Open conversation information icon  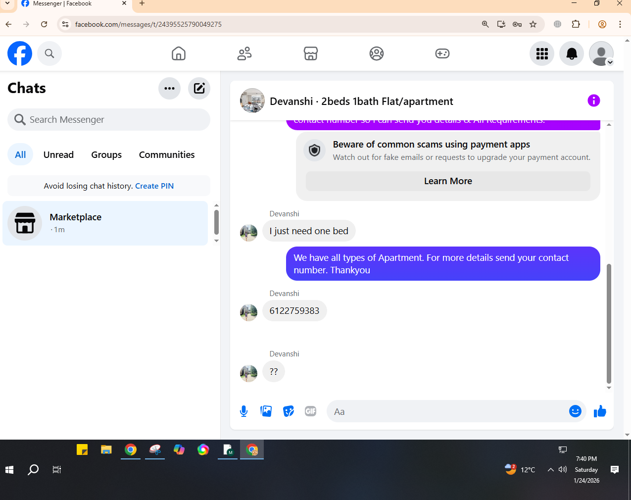[594, 101]
